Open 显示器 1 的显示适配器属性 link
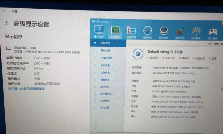The height and width of the screenshot is (134, 223). click(x=26, y=89)
